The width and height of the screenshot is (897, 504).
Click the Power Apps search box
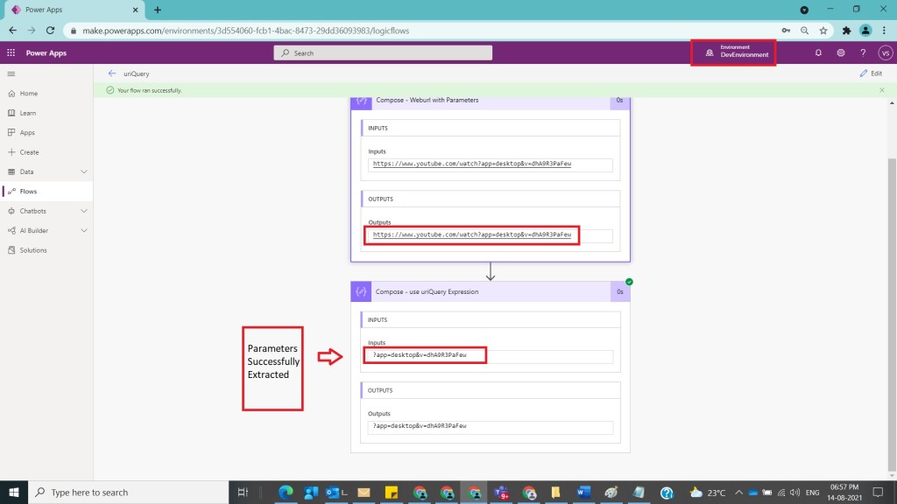coord(383,53)
